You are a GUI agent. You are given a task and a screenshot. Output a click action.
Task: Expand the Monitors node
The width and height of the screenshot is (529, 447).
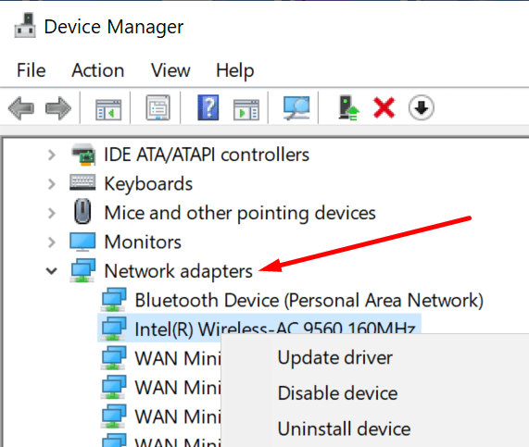tap(51, 242)
